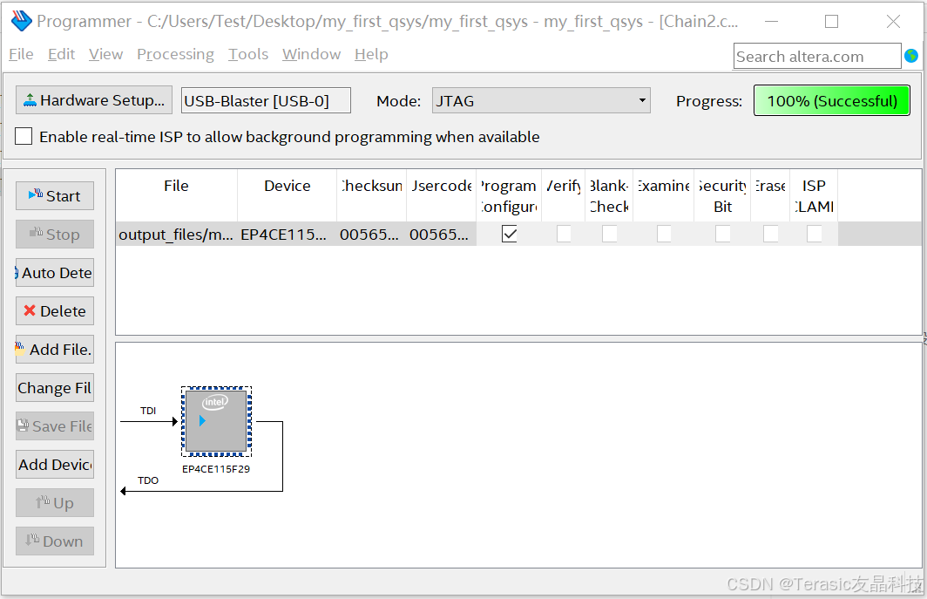Click the Usercode value cell 00565...
This screenshot has width=927, height=599.
441,235
